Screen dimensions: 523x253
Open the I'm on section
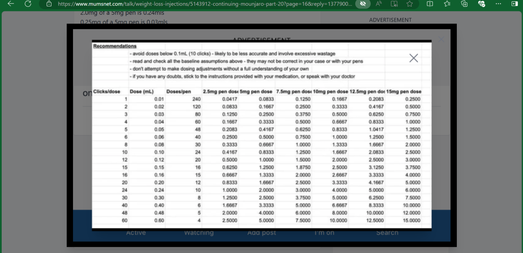pos(324,233)
